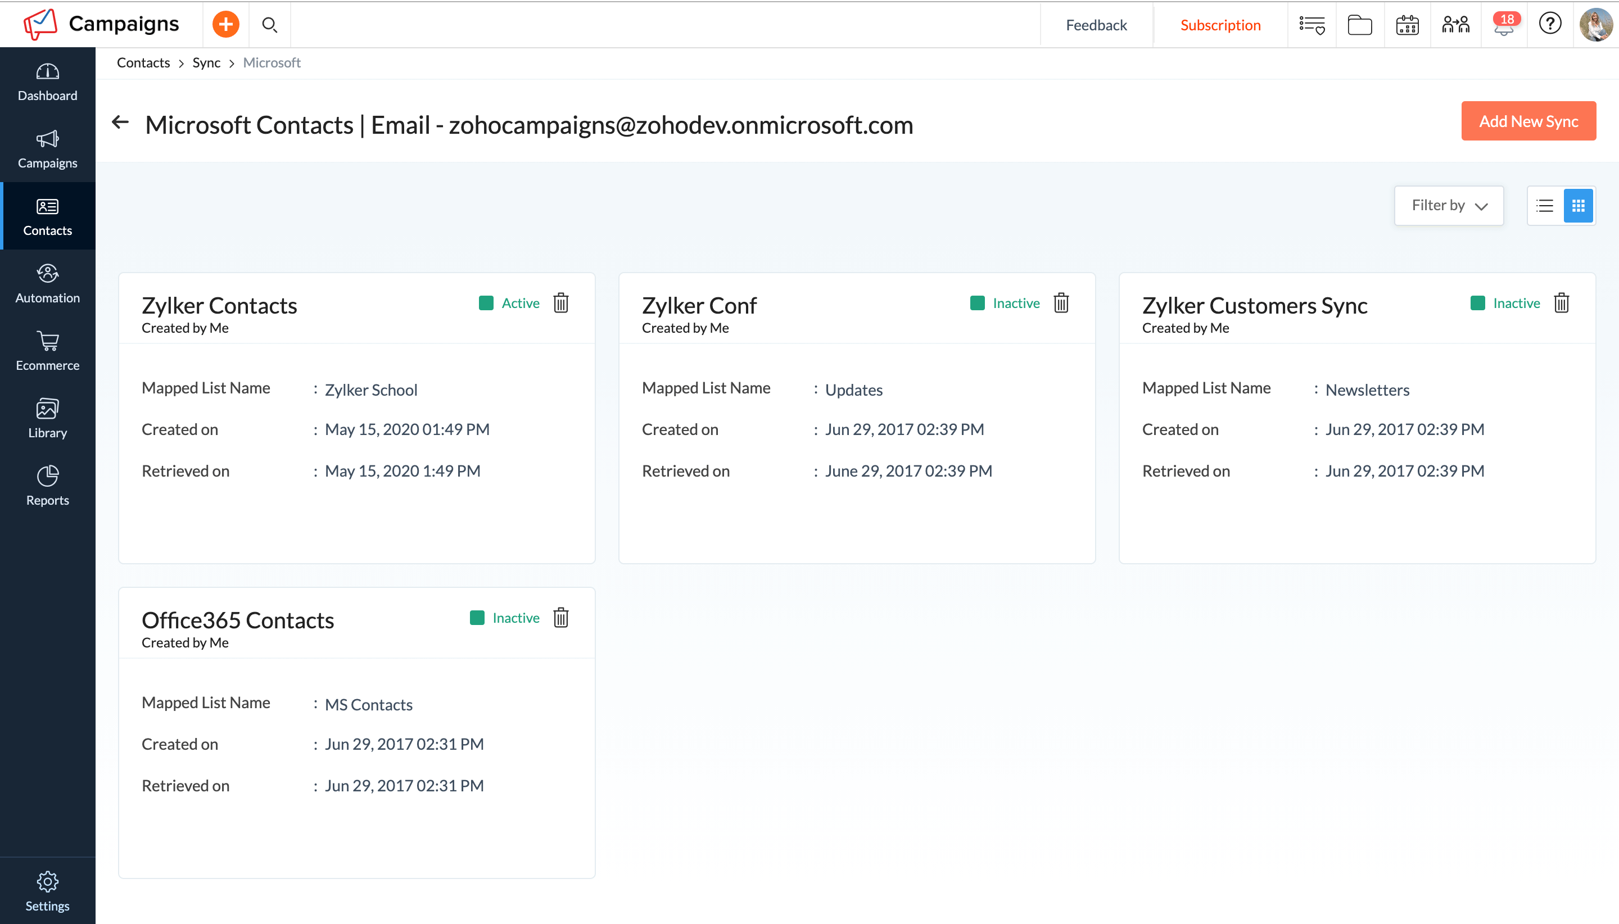The image size is (1619, 924).
Task: Click the Sync breadcrumb link
Action: tap(206, 63)
